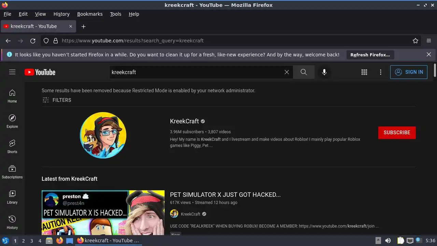Viewport: 437px width, 246px height.
Task: Switch to workspace 2
Action: click(x=24, y=241)
